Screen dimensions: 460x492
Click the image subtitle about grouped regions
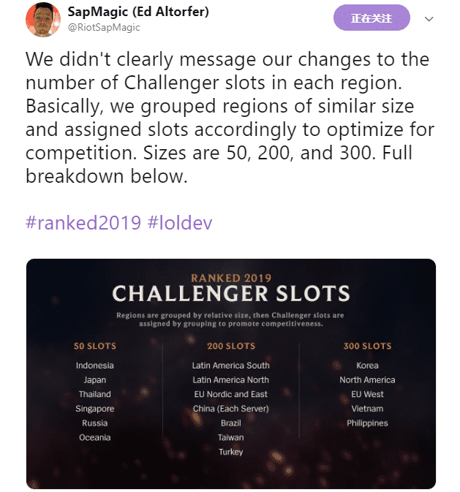pyautogui.click(x=230, y=319)
